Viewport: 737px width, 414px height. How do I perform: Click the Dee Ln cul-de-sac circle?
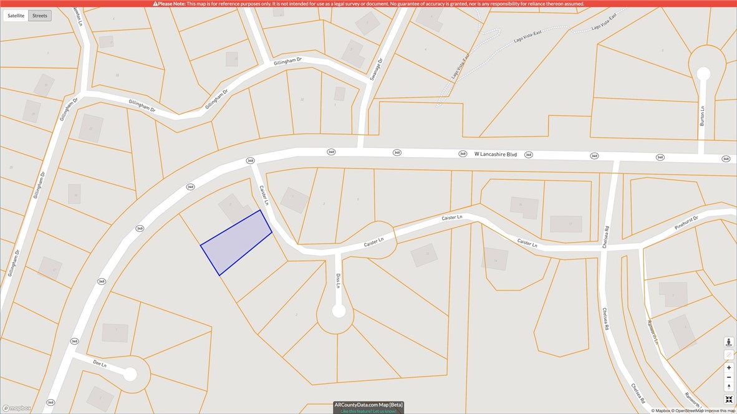(x=130, y=375)
